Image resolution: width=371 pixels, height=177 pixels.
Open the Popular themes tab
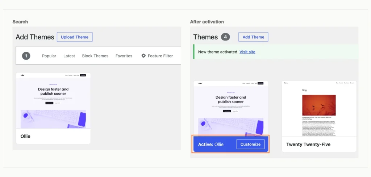[49, 56]
